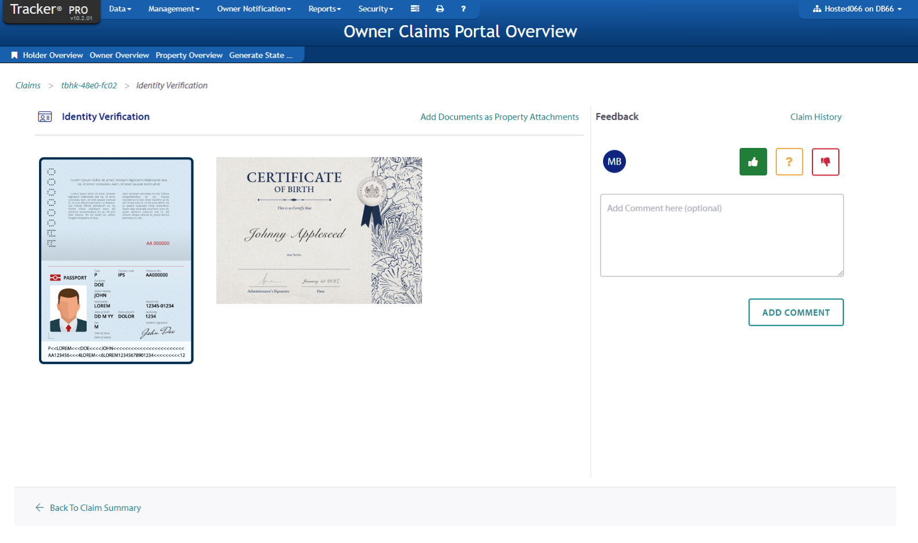Open Claim History link
Image resolution: width=918 pixels, height=543 pixels.
point(816,116)
